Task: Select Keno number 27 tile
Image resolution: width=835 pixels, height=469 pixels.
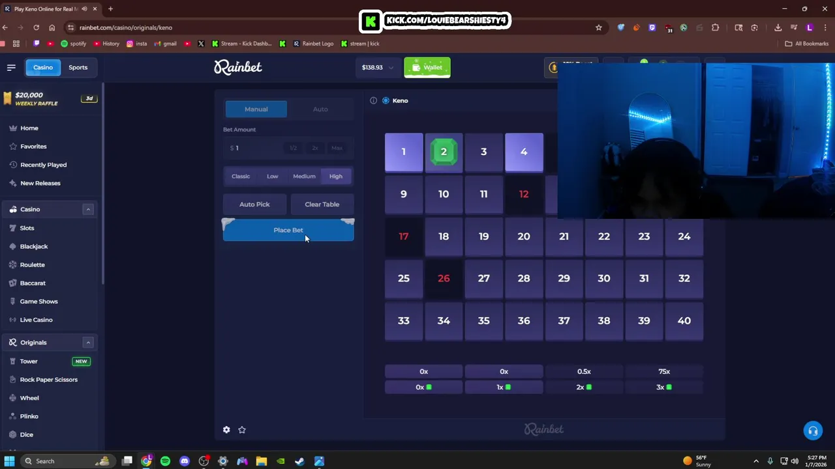Action: click(x=483, y=279)
